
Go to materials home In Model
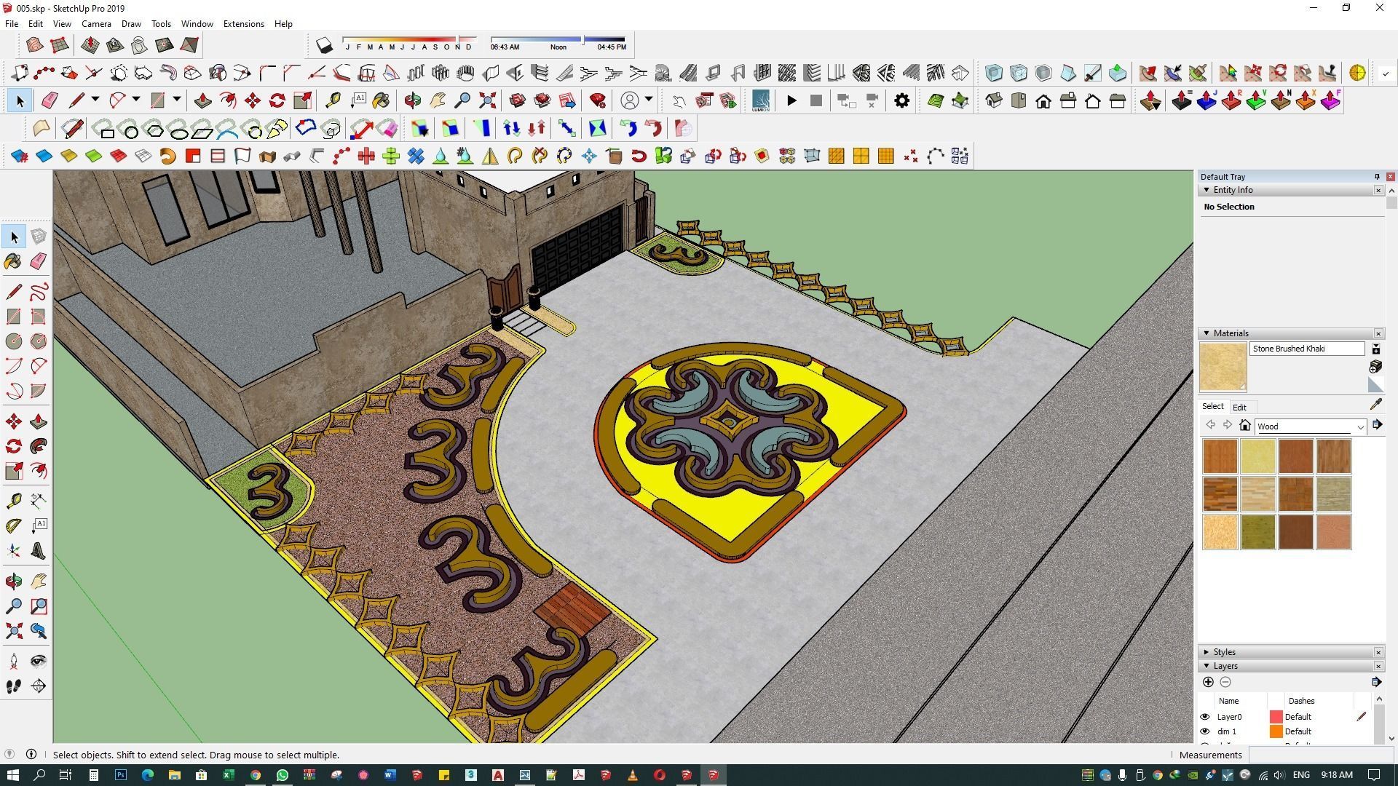(x=1244, y=426)
